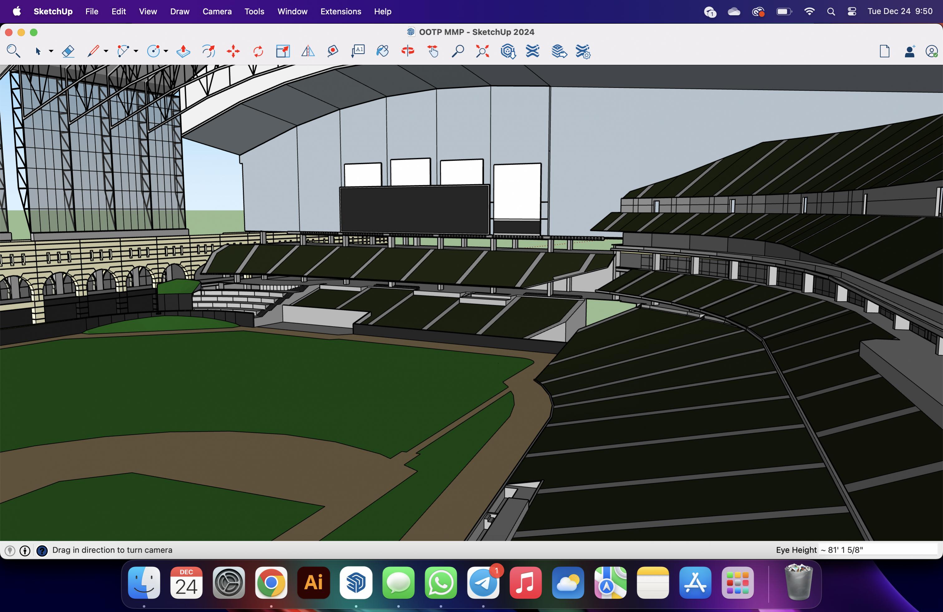This screenshot has width=943, height=612.
Task: Click the Search SketchUp magnifier icon
Action: click(13, 51)
